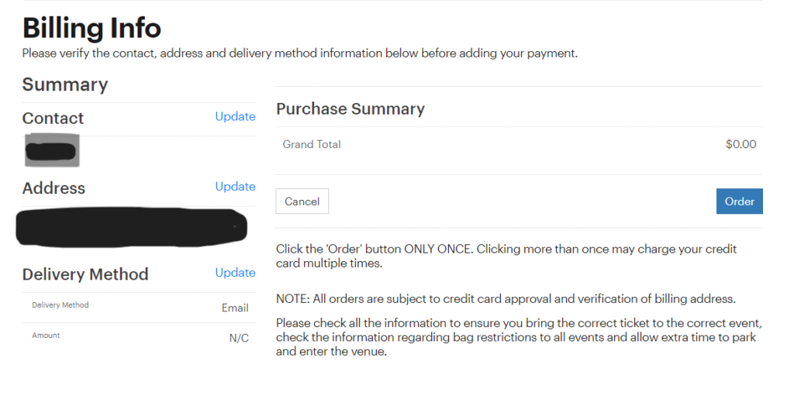Click the blacked-out address block

coord(132,225)
